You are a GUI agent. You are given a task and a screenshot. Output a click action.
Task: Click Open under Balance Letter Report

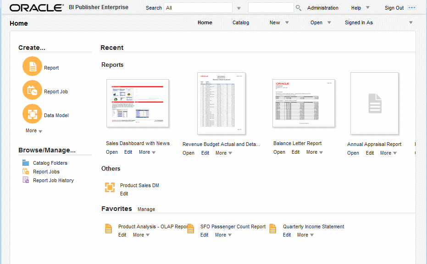279,152
